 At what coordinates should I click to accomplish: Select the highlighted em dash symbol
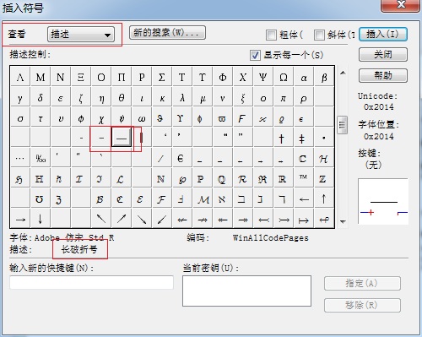(122, 138)
